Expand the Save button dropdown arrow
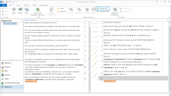The height and width of the screenshot is (96, 171). pos(27,15)
